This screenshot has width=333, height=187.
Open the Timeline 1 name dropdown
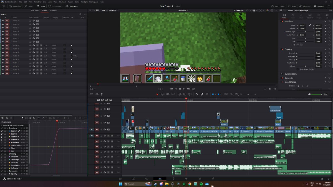183,10
